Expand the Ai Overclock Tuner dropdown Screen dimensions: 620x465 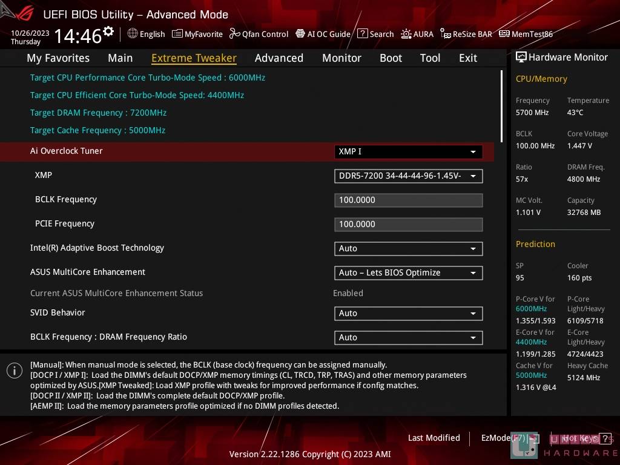point(408,151)
